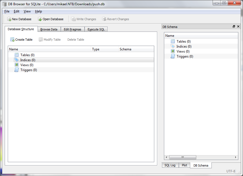Open the Plot bottom tab
Image resolution: width=243 pixels, height=176 pixels.
184,165
